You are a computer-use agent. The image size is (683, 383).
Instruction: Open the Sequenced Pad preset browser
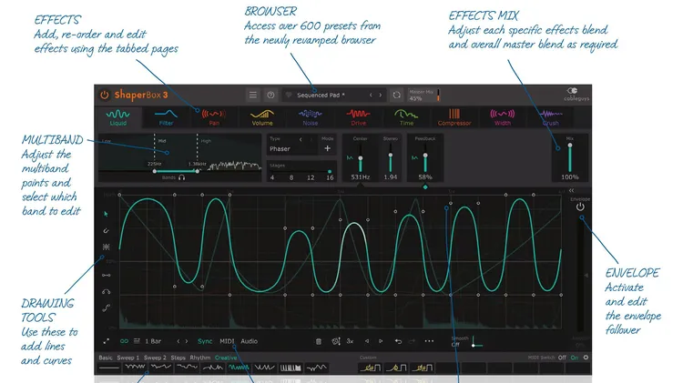(x=321, y=95)
